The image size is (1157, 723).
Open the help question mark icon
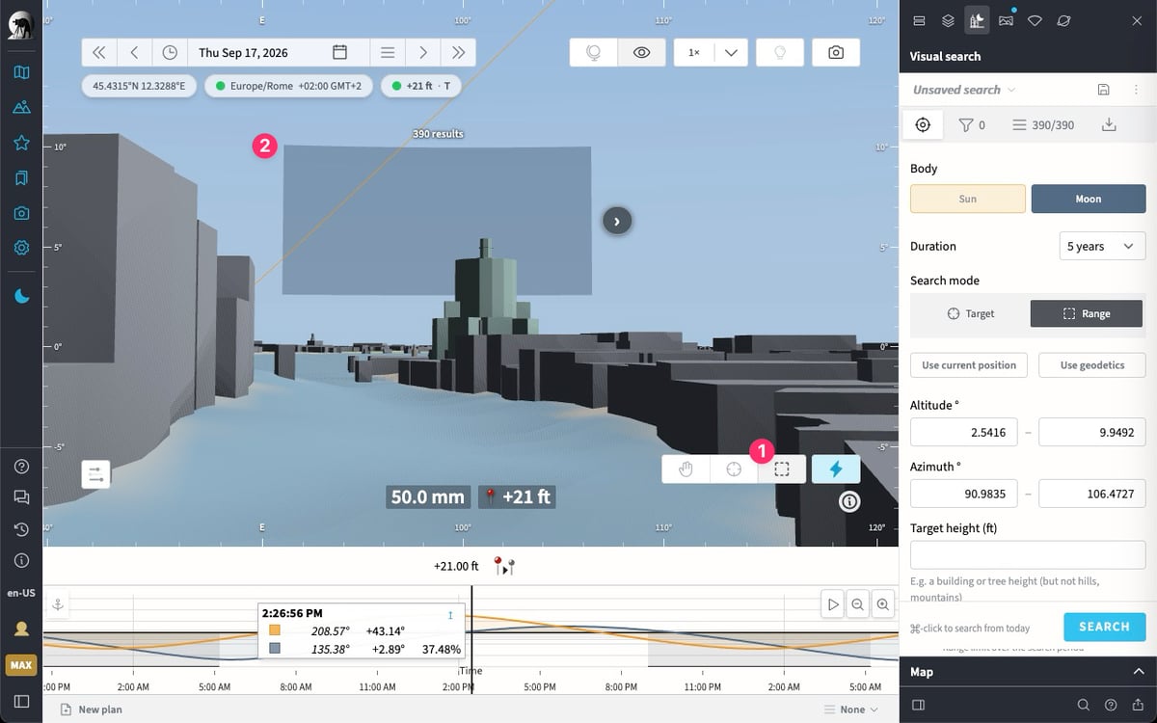coord(21,467)
